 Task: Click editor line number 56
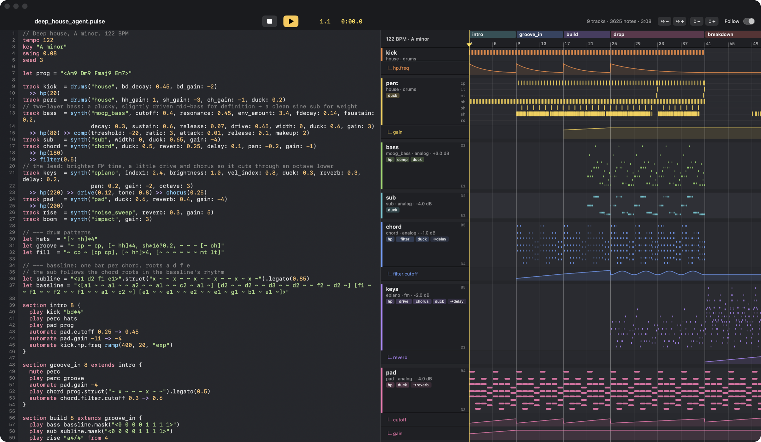pos(12,418)
